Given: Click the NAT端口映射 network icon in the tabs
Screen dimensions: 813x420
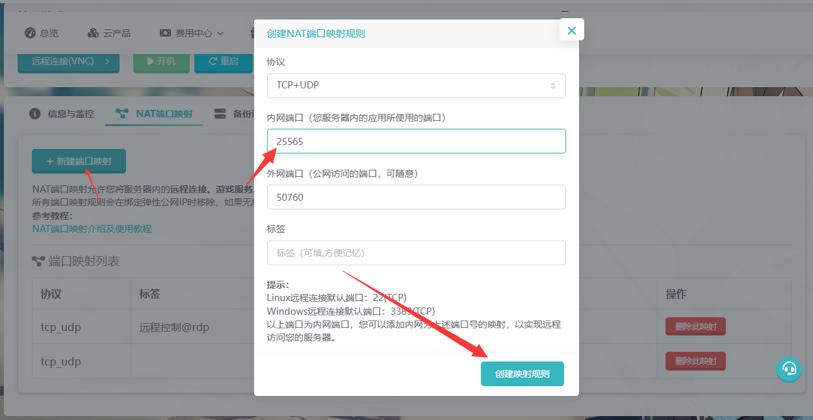Looking at the screenshot, I should click(122, 114).
